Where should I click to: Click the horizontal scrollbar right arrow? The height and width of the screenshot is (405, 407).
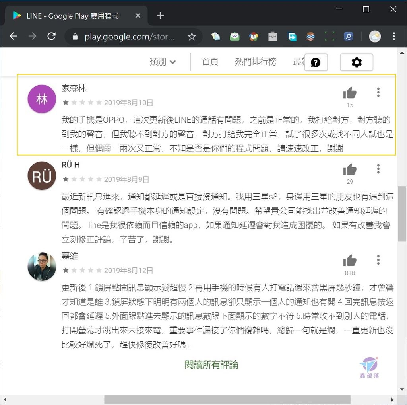tap(392, 399)
